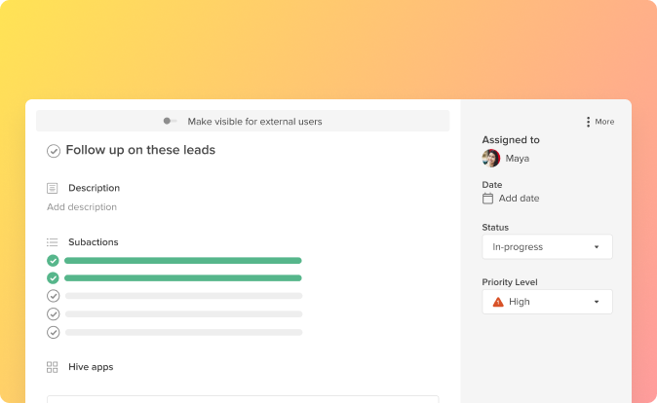
Task: Check the last subaction circle
Action: coord(53,332)
